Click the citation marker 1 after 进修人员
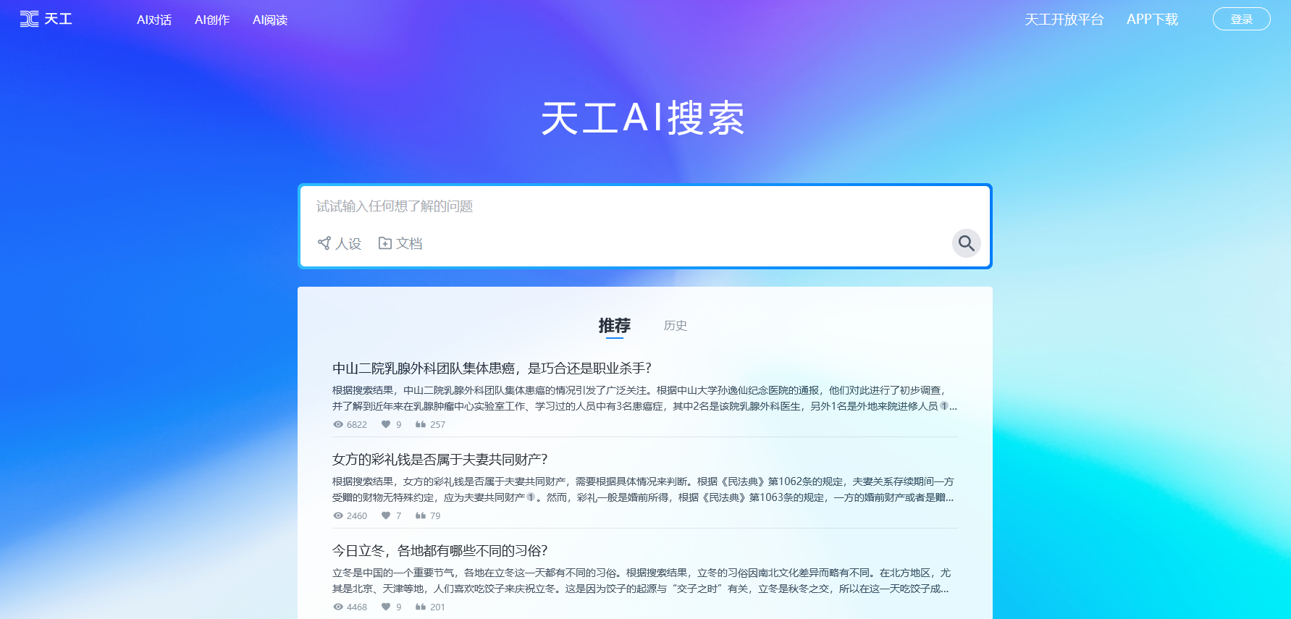Viewport: 1291px width, 619px height. [943, 406]
